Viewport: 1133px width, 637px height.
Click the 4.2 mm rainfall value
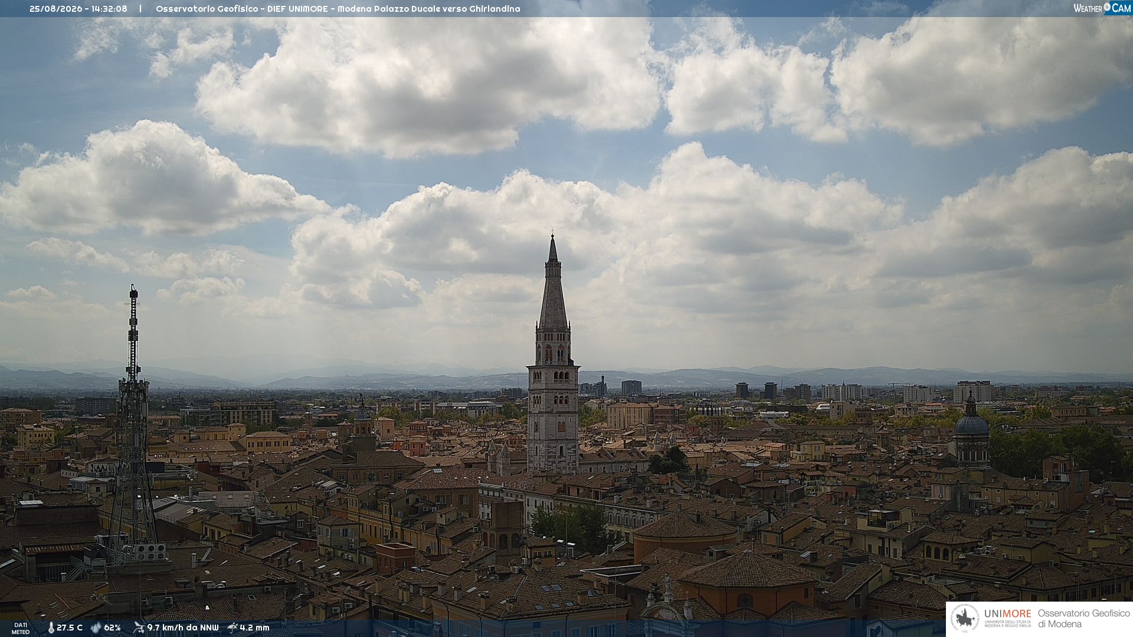tap(254, 628)
